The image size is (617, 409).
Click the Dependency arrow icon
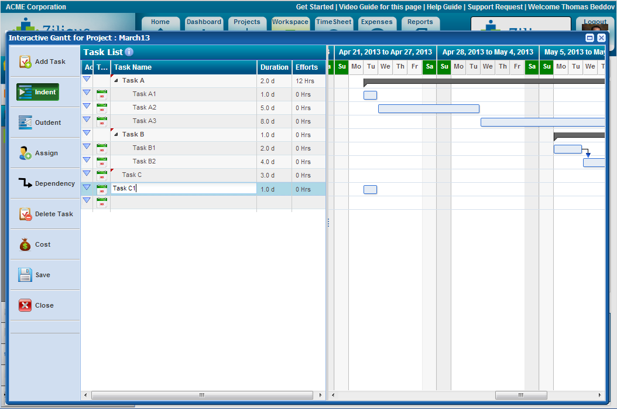25,183
